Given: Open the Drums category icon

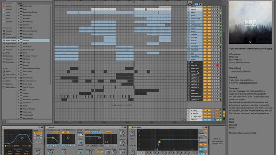Looking at the screenshot, I should point(4,34).
